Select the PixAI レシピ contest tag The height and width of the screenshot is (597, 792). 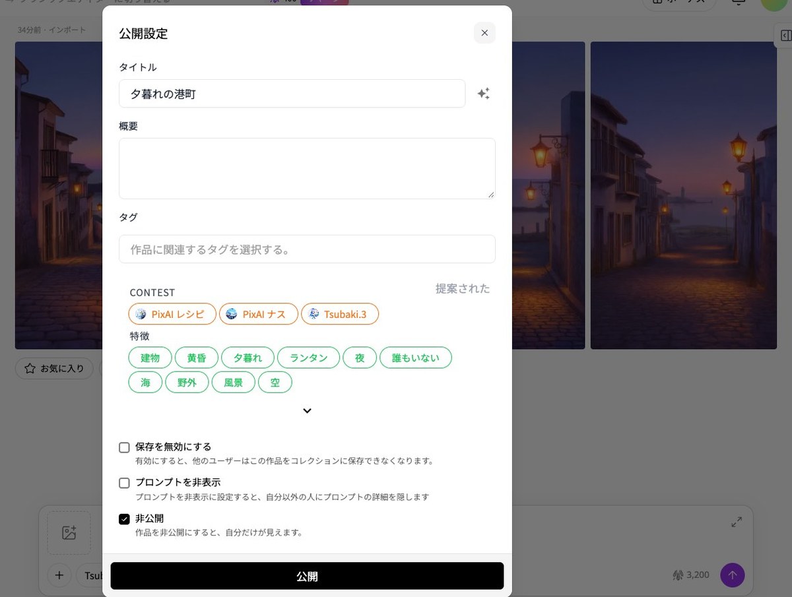[x=172, y=314]
